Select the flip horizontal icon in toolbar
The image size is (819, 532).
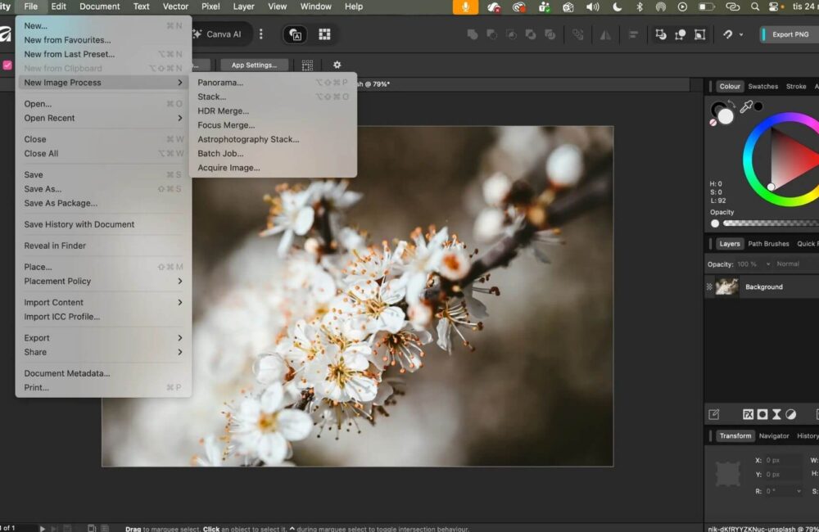click(x=604, y=34)
